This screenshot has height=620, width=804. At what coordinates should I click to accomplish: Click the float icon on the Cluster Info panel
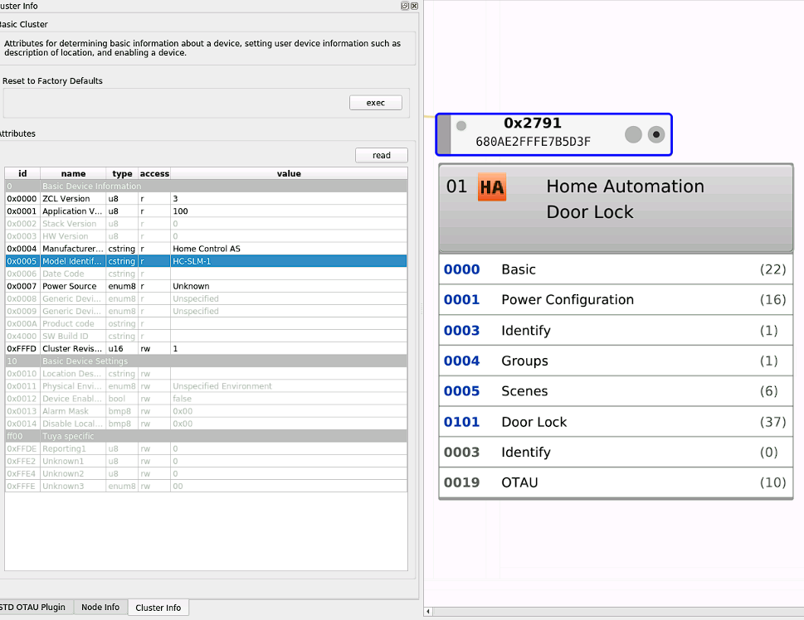click(404, 6)
